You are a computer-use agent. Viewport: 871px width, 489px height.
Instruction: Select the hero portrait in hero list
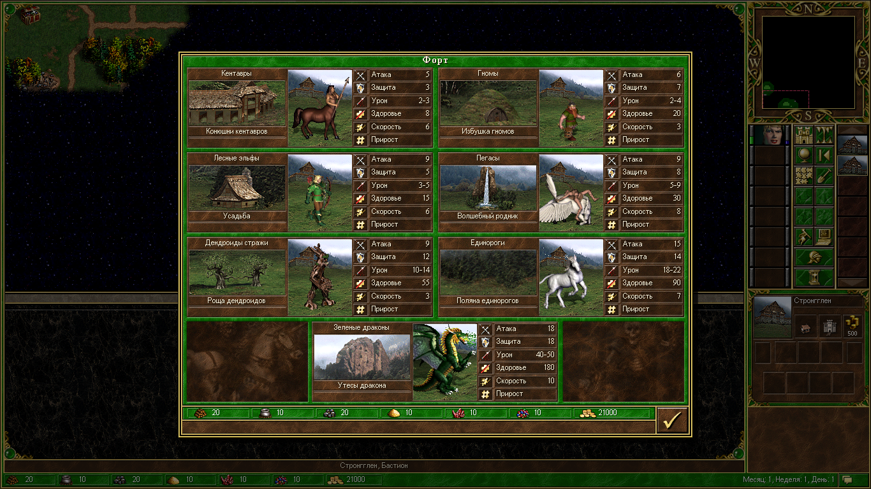(769, 136)
